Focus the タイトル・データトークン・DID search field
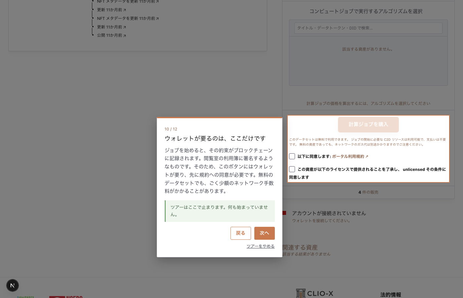 click(368, 28)
